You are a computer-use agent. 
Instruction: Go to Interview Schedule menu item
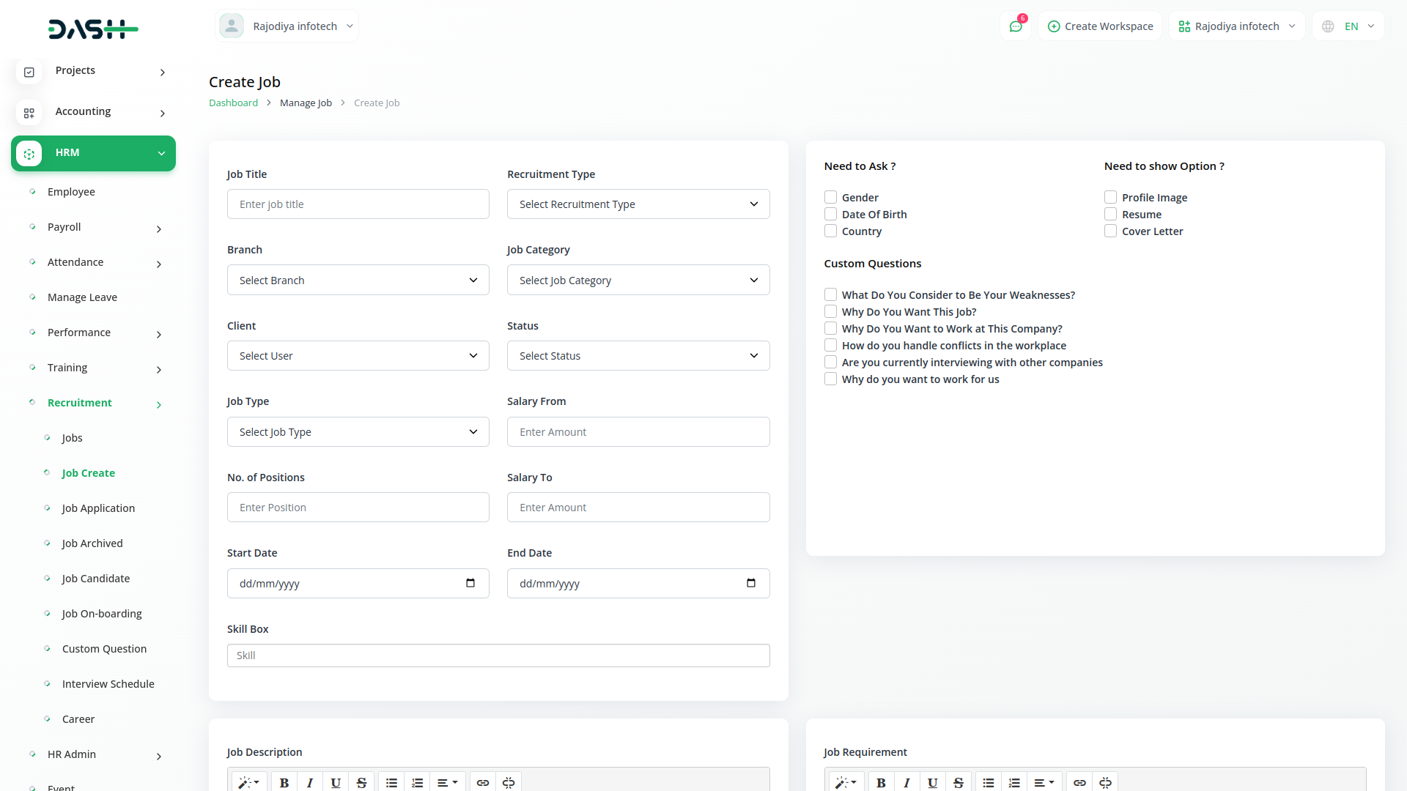108,684
